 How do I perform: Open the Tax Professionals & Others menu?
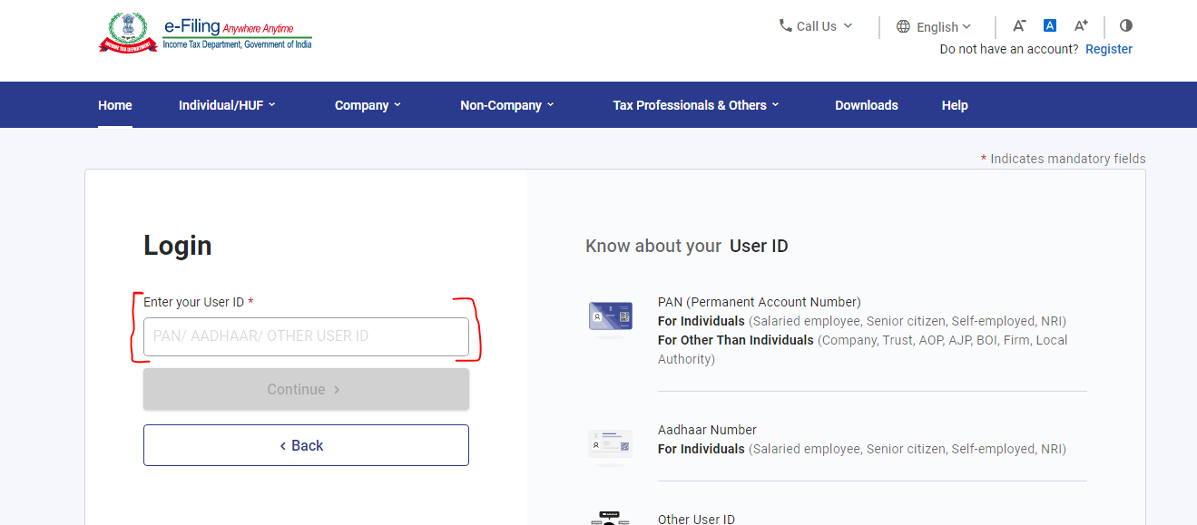tap(694, 104)
